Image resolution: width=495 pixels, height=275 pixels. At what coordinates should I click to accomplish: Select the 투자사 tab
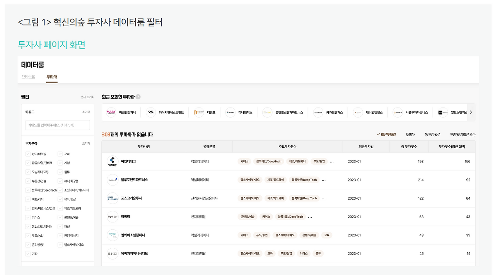52,77
